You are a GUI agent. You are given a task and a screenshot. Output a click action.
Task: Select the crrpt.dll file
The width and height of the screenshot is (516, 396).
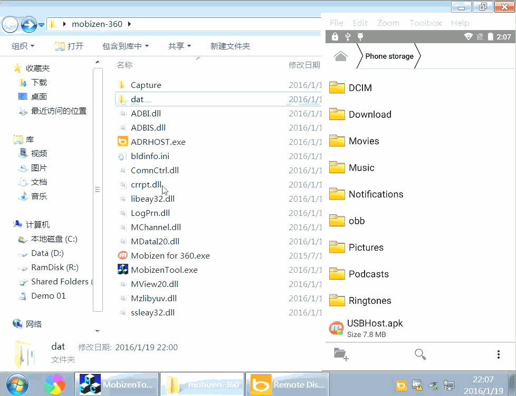146,184
